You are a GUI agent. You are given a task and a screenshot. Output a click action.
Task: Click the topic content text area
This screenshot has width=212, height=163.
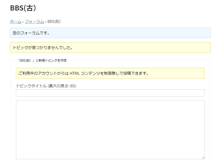[x=110, y=130]
